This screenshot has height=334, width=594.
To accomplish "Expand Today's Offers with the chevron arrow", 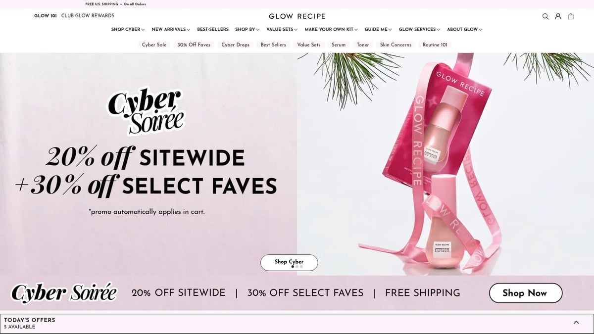I will (x=576, y=322).
